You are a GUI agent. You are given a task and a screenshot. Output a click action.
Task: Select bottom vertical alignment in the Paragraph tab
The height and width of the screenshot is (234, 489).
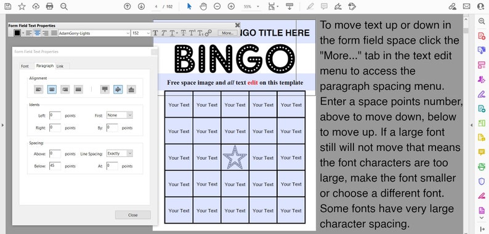tap(131, 89)
